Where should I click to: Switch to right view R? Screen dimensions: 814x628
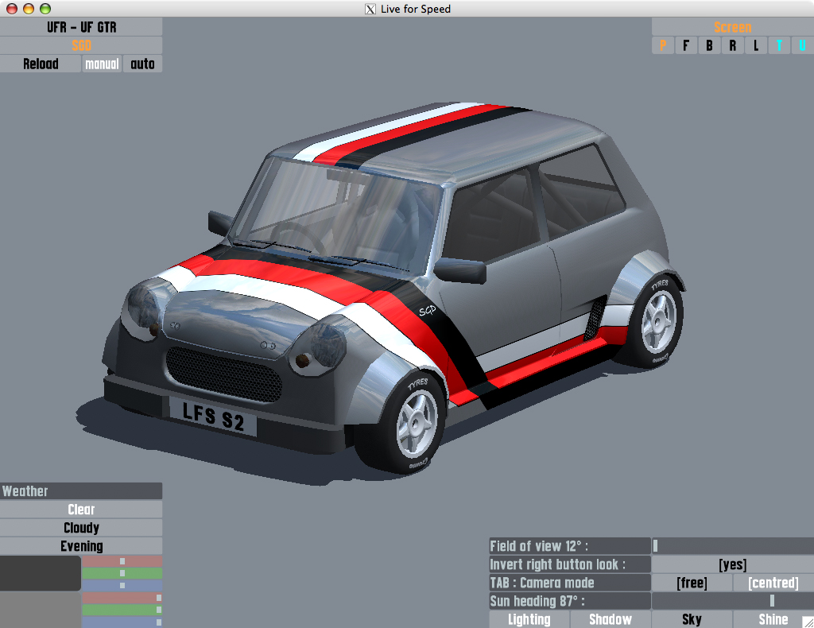(732, 45)
